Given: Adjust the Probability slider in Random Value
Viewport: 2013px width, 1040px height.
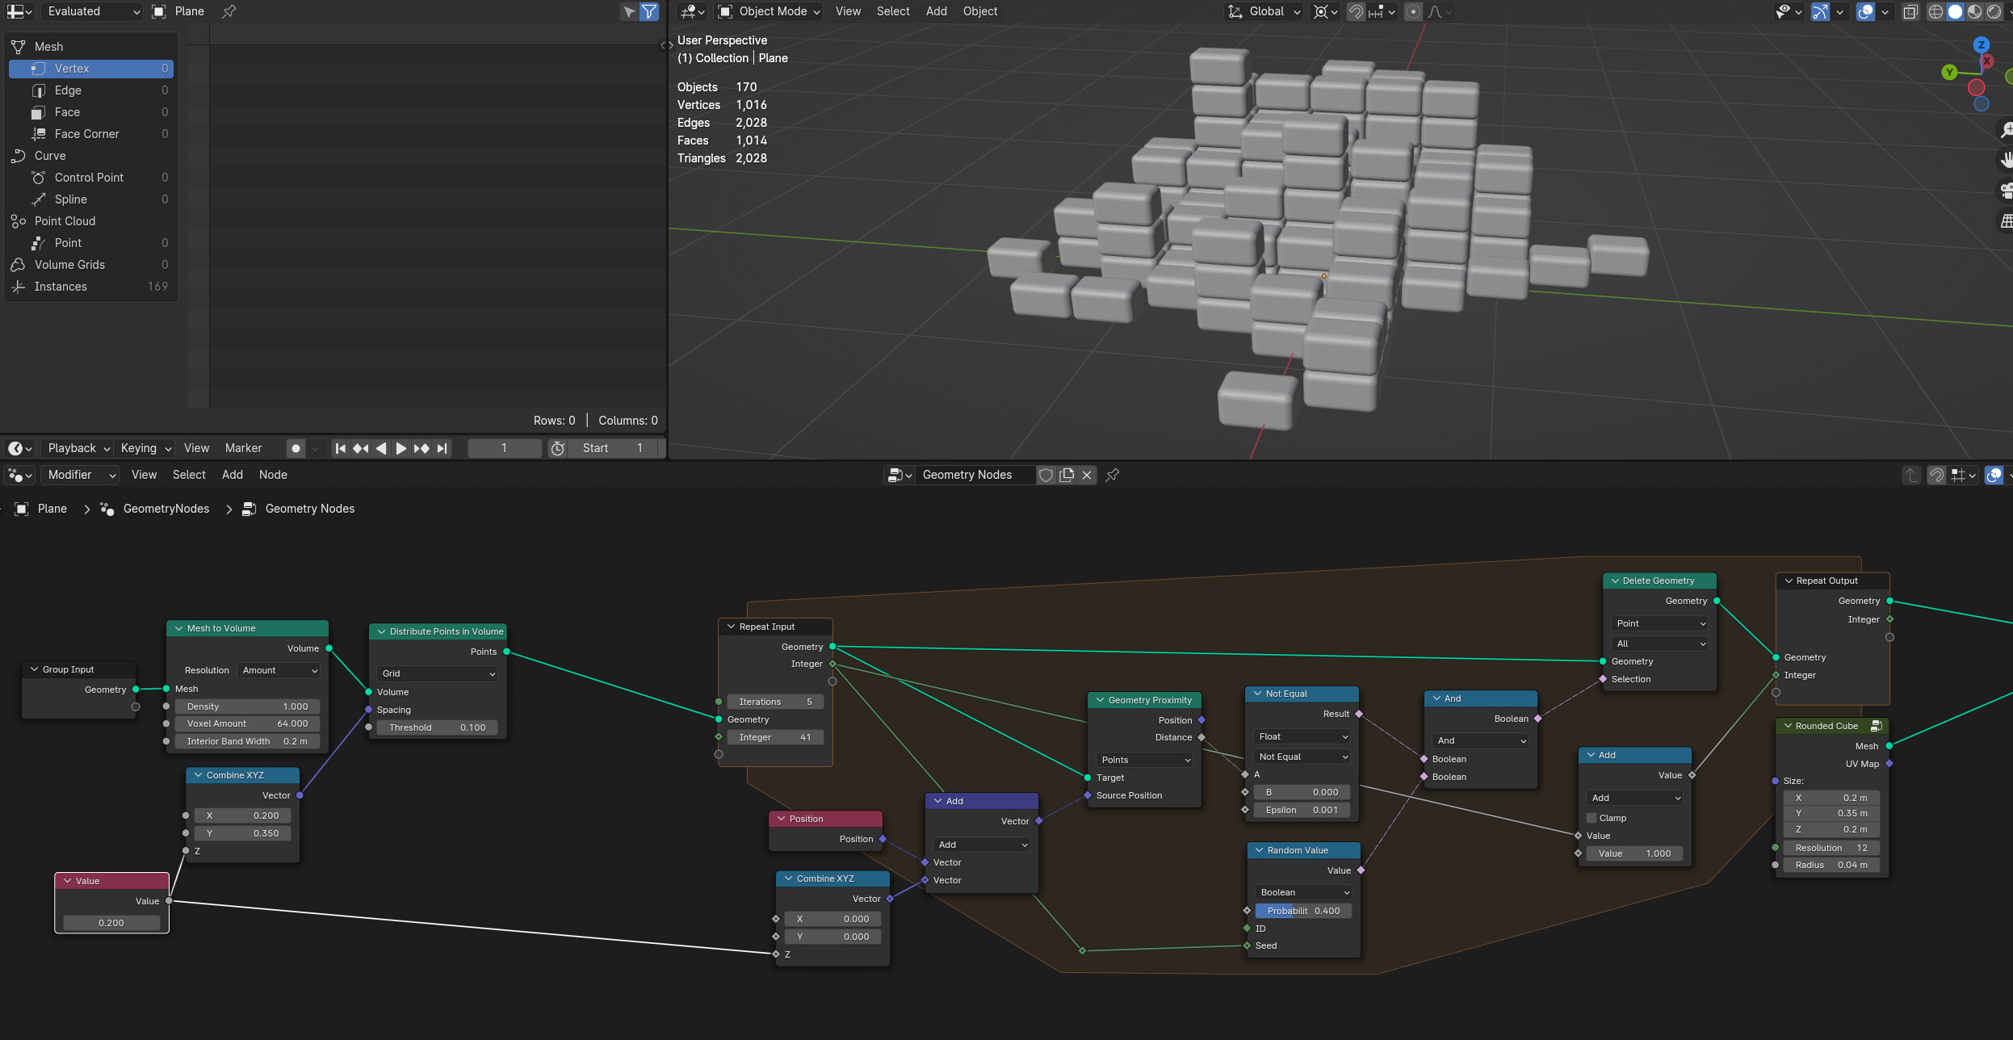Looking at the screenshot, I should pyautogui.click(x=1303, y=911).
